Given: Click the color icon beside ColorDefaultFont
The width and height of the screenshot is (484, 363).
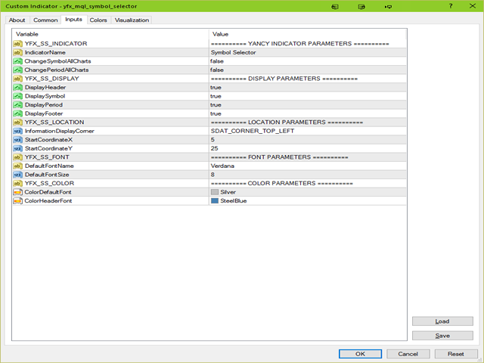Looking at the screenshot, I should 17,192.
